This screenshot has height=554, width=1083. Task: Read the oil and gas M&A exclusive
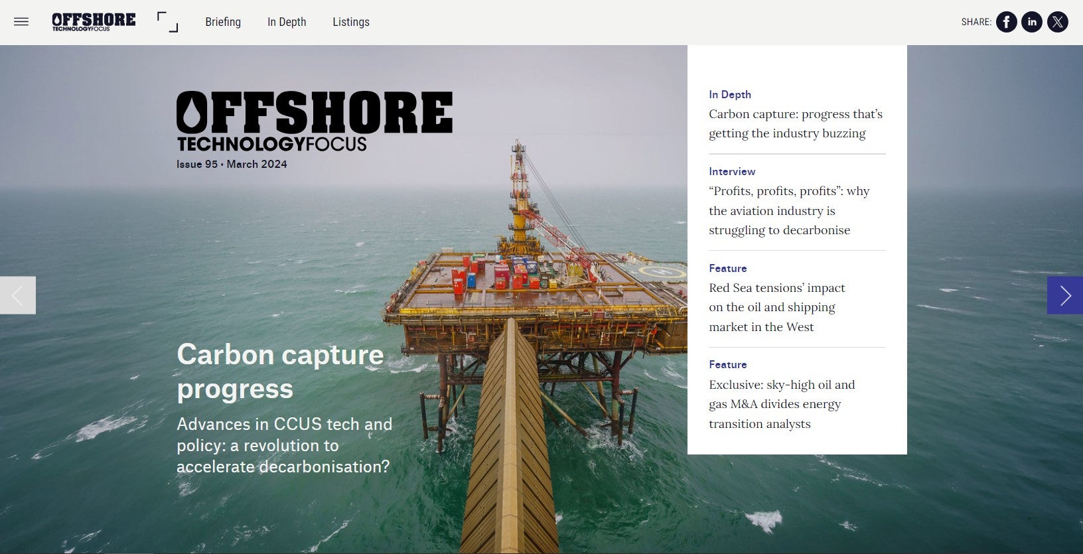pyautogui.click(x=781, y=404)
